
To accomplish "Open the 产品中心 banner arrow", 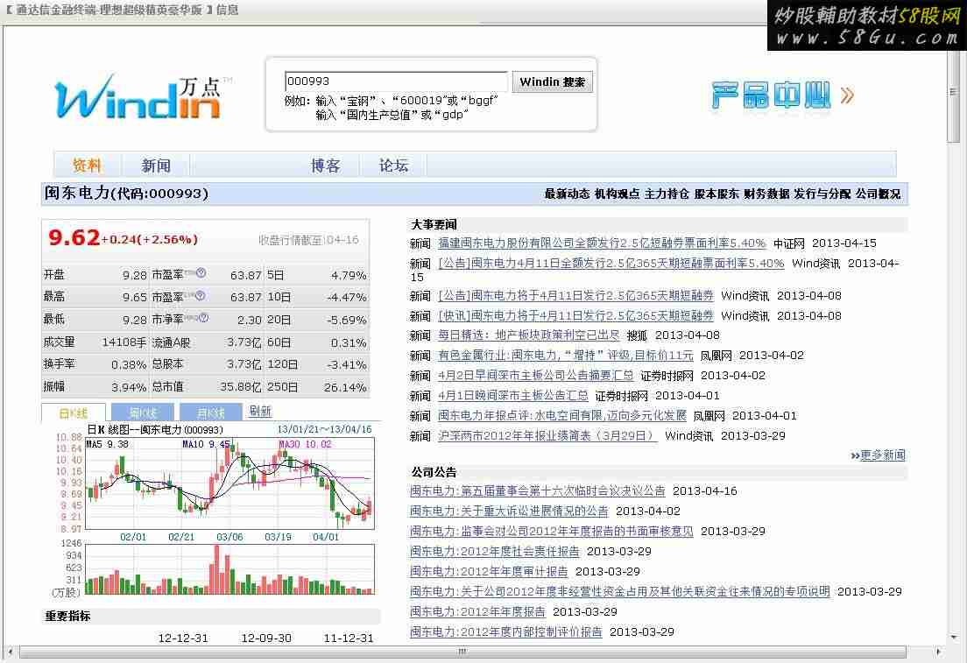I will (847, 95).
